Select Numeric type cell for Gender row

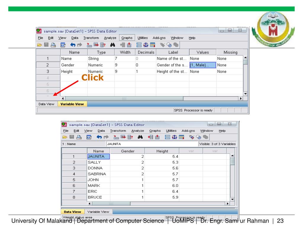coord(101,65)
